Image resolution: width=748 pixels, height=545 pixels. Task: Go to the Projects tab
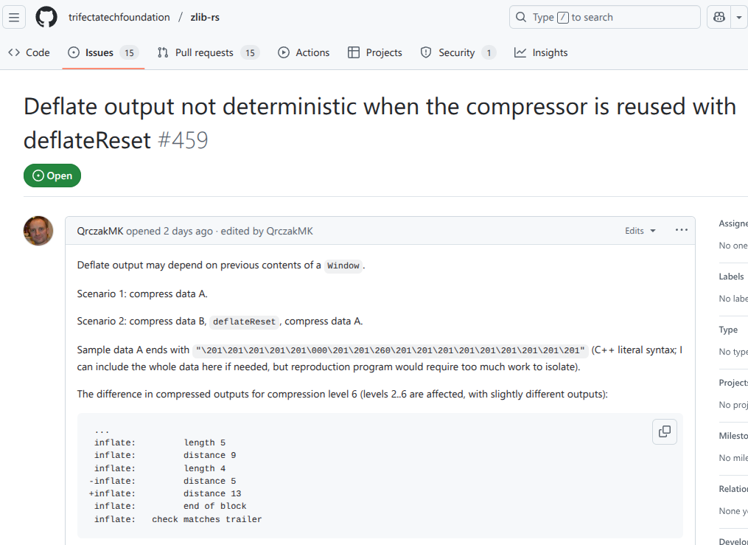[375, 52]
